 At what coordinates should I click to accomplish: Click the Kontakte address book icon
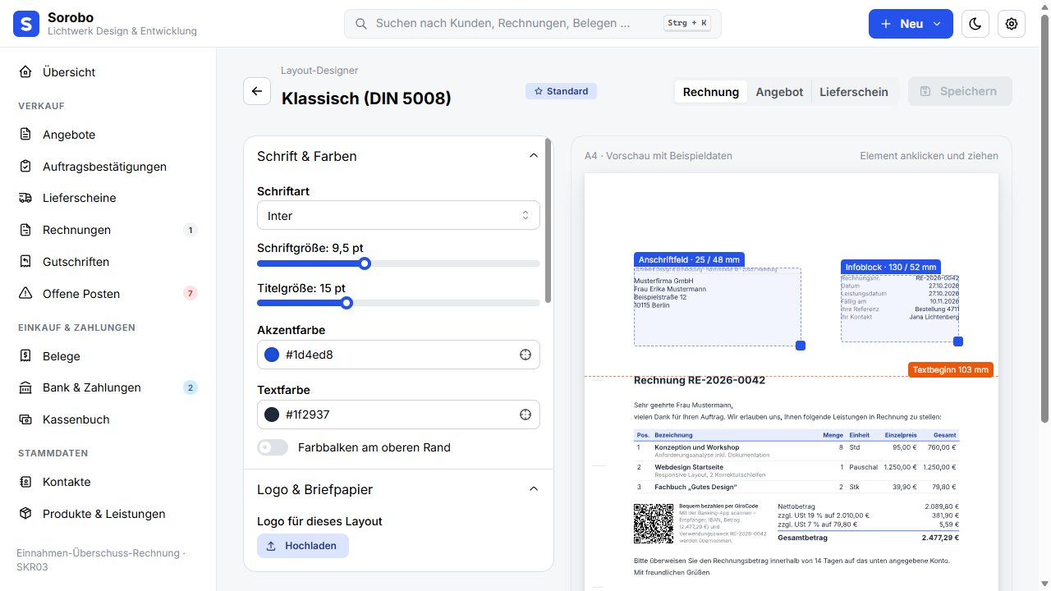(x=26, y=482)
